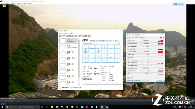
Task: Open 用户 tab in Task Manager
Action: tap(80, 36)
